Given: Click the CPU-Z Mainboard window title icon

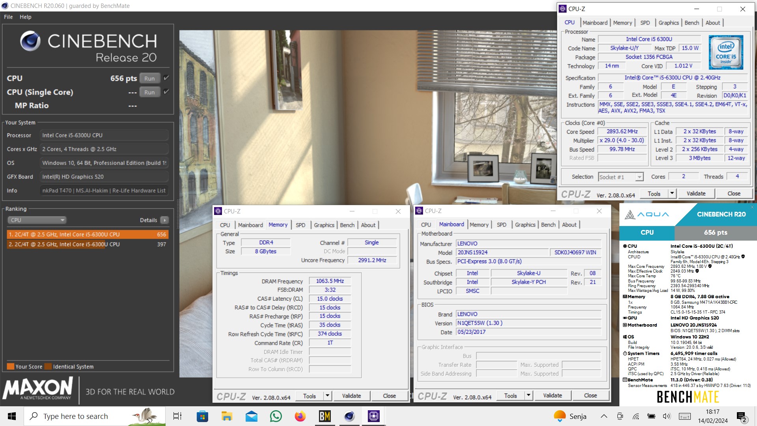Looking at the screenshot, I should pos(419,211).
